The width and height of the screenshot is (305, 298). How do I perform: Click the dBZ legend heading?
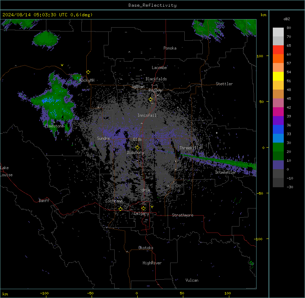287,19
